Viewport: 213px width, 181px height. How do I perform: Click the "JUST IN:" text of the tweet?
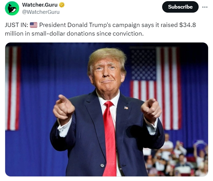click(x=16, y=25)
